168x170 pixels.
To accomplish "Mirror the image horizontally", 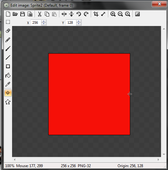I will point(64,14).
